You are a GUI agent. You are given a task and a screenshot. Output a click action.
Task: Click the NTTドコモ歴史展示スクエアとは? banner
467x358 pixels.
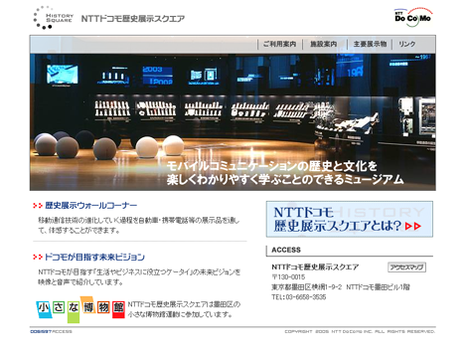coord(350,219)
